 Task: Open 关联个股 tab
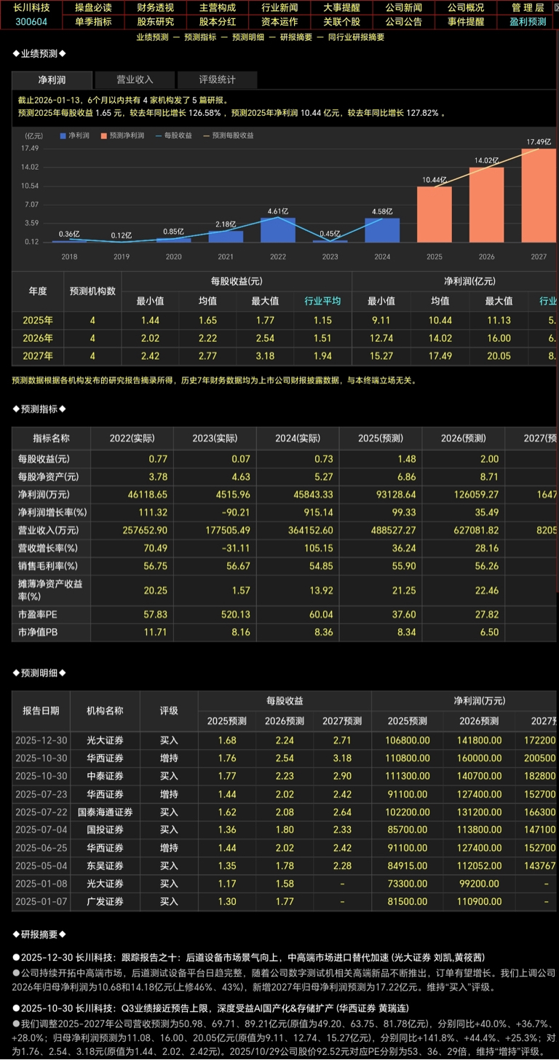coord(341,22)
